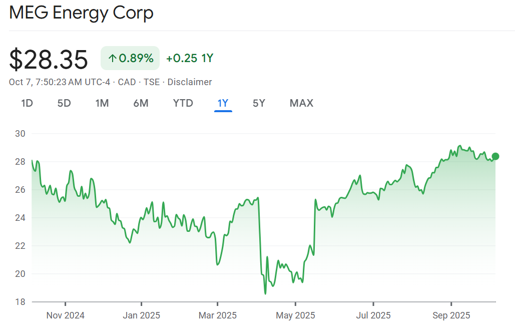Click the Mar 2025 axis label

218,315
